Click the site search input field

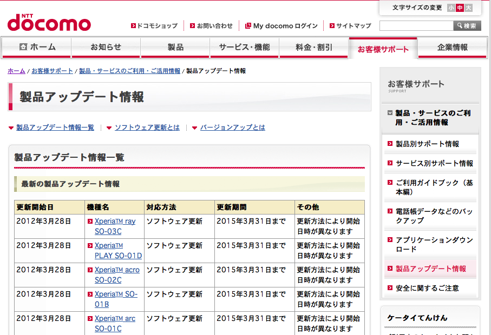click(416, 25)
